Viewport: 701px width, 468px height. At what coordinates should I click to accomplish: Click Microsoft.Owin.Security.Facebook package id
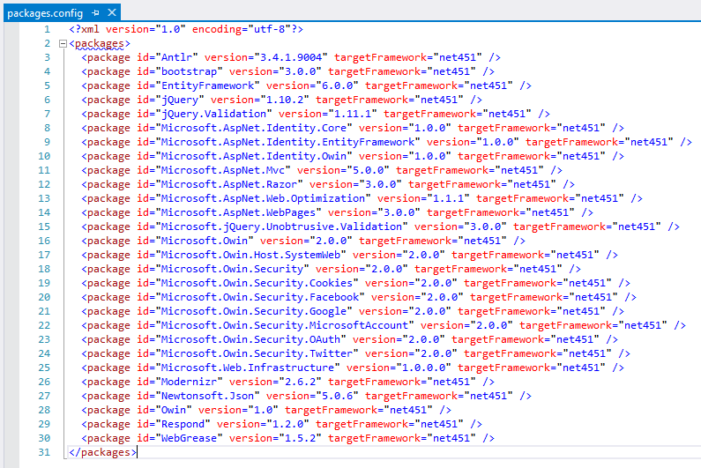tap(260, 297)
